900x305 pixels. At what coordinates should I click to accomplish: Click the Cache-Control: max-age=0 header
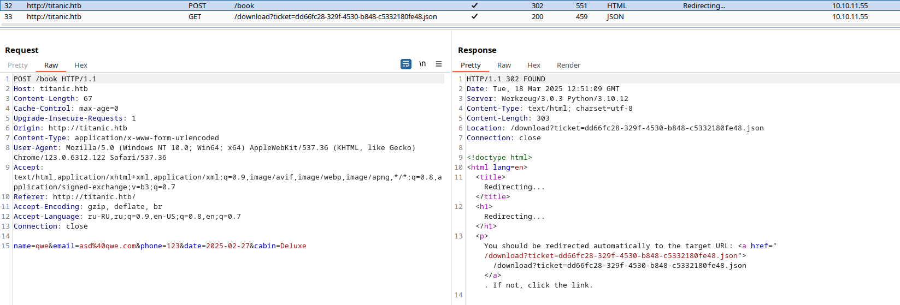click(66, 108)
